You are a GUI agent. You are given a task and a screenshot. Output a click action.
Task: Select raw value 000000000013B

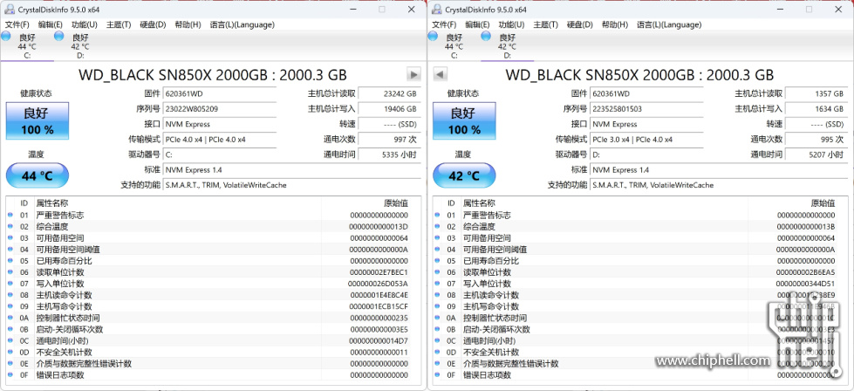tap(805, 227)
